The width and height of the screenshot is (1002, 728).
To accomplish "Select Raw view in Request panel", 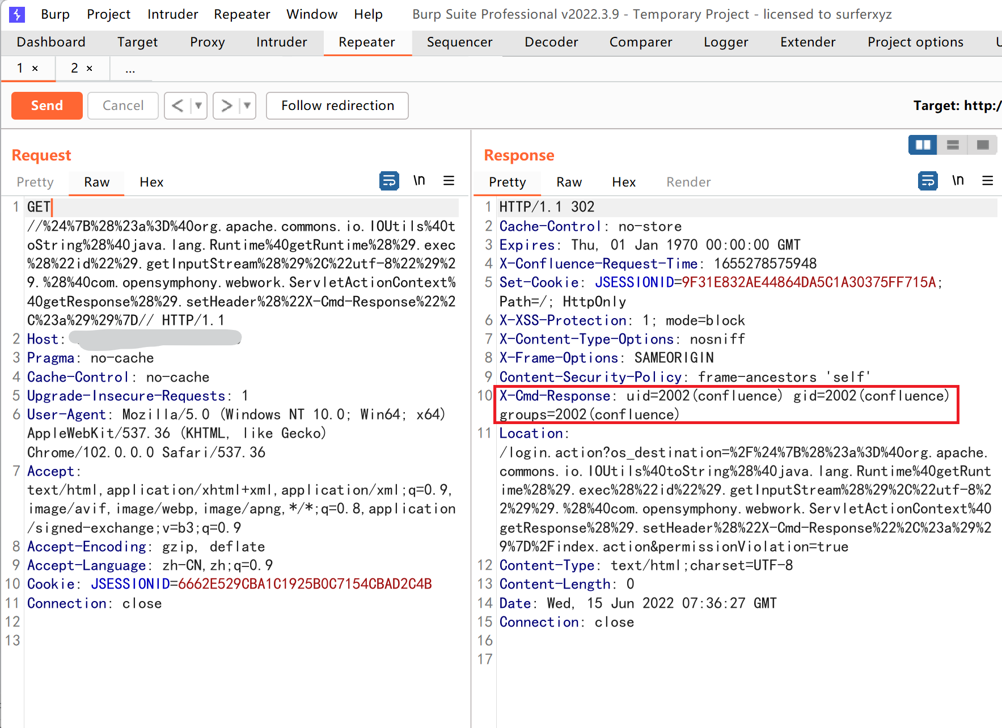I will pos(97,182).
